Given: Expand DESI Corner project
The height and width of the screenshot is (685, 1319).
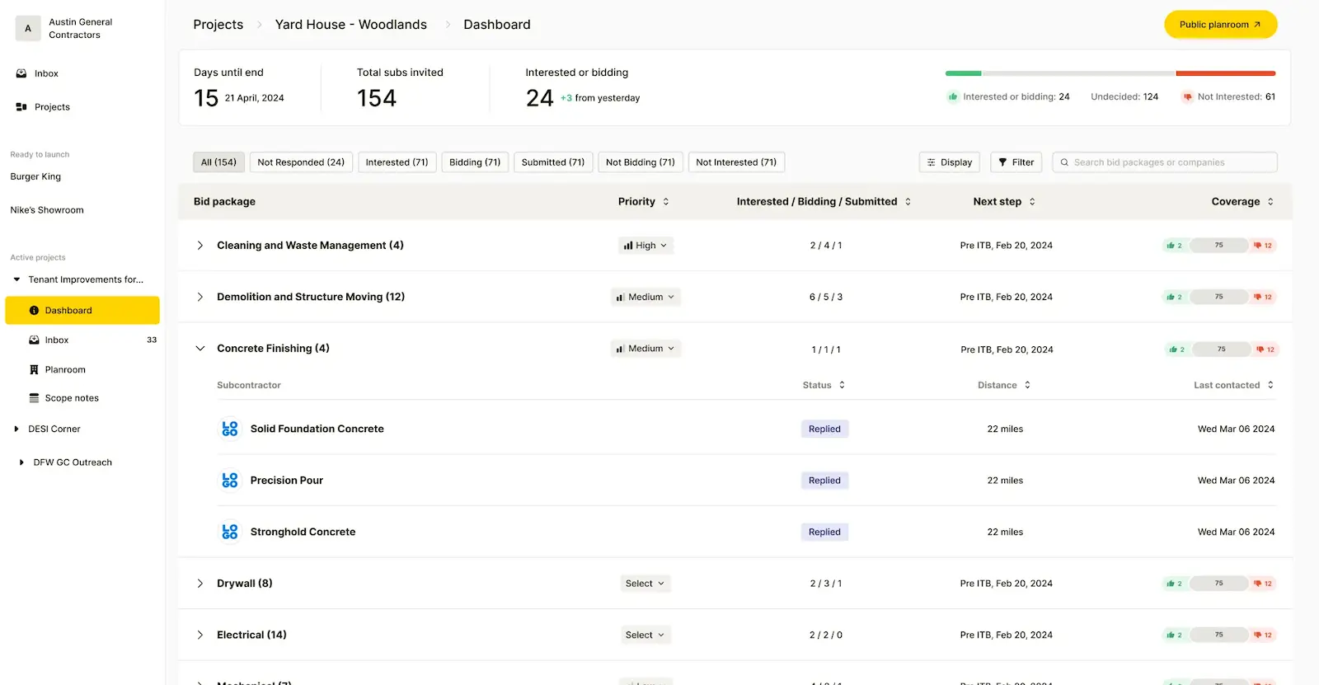Looking at the screenshot, I should tap(16, 429).
